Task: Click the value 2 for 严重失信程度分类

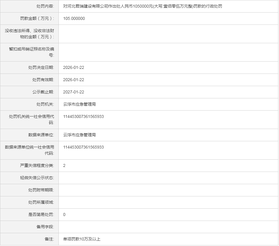Action: click(x=64, y=165)
